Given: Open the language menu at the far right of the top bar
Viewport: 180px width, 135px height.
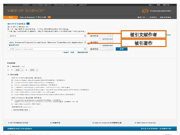Looking at the screenshot, I should coord(167,5).
